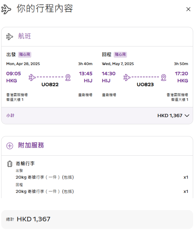Click the 附加服務 section heading
Screen dimensions: 194x234
pyautogui.click(x=31, y=145)
